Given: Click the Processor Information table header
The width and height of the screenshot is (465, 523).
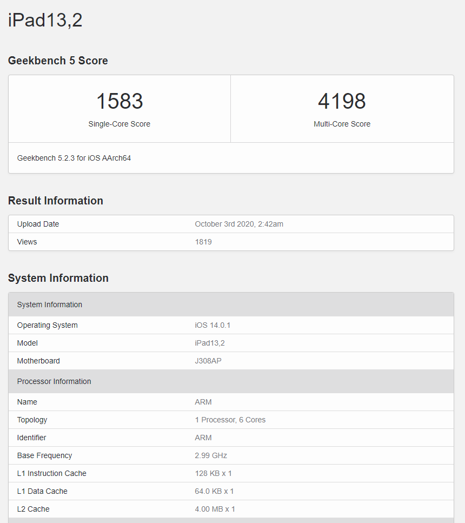Looking at the screenshot, I should click(231, 381).
